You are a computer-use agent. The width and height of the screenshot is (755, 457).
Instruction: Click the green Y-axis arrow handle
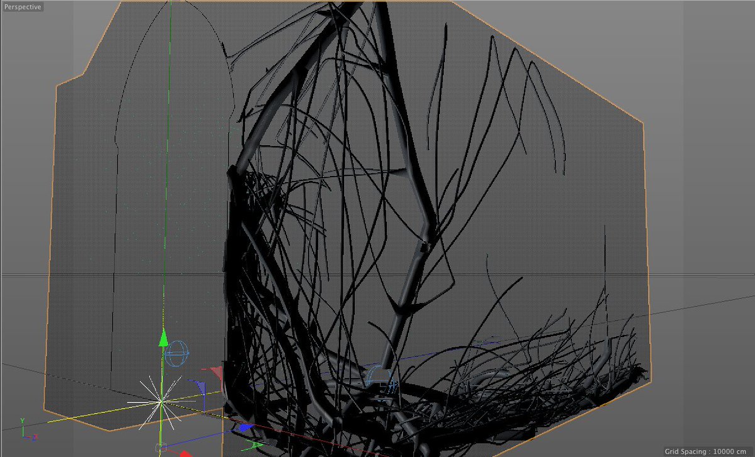[x=162, y=338]
